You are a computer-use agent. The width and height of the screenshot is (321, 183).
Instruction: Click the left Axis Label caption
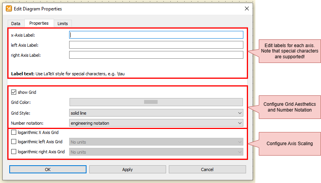click(25, 45)
